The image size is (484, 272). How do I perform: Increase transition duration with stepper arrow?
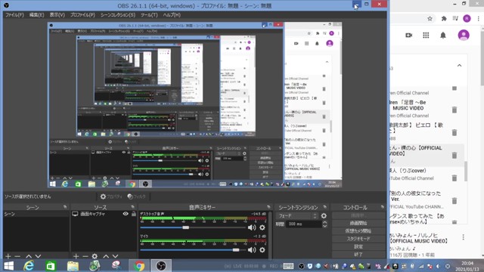click(x=324, y=222)
